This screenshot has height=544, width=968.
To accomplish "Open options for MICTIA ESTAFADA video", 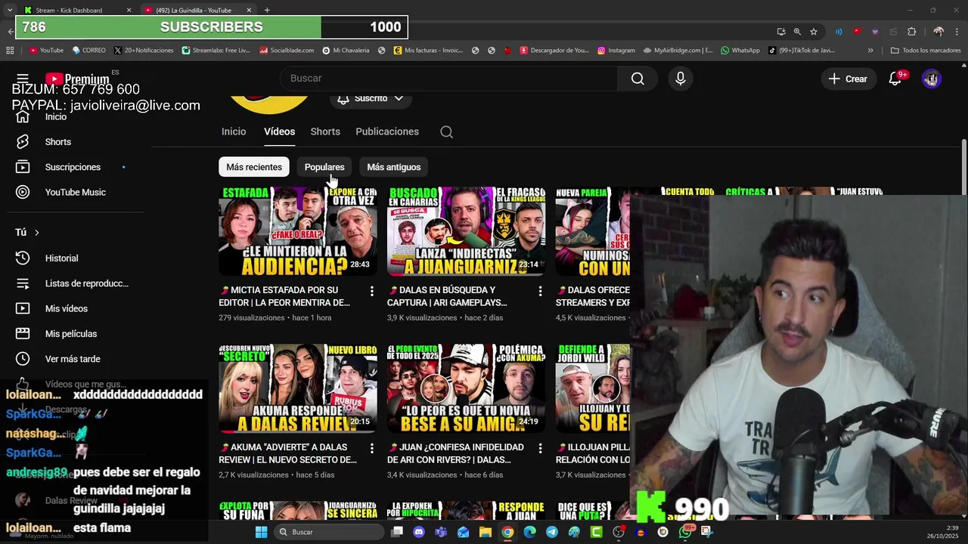I will (371, 291).
